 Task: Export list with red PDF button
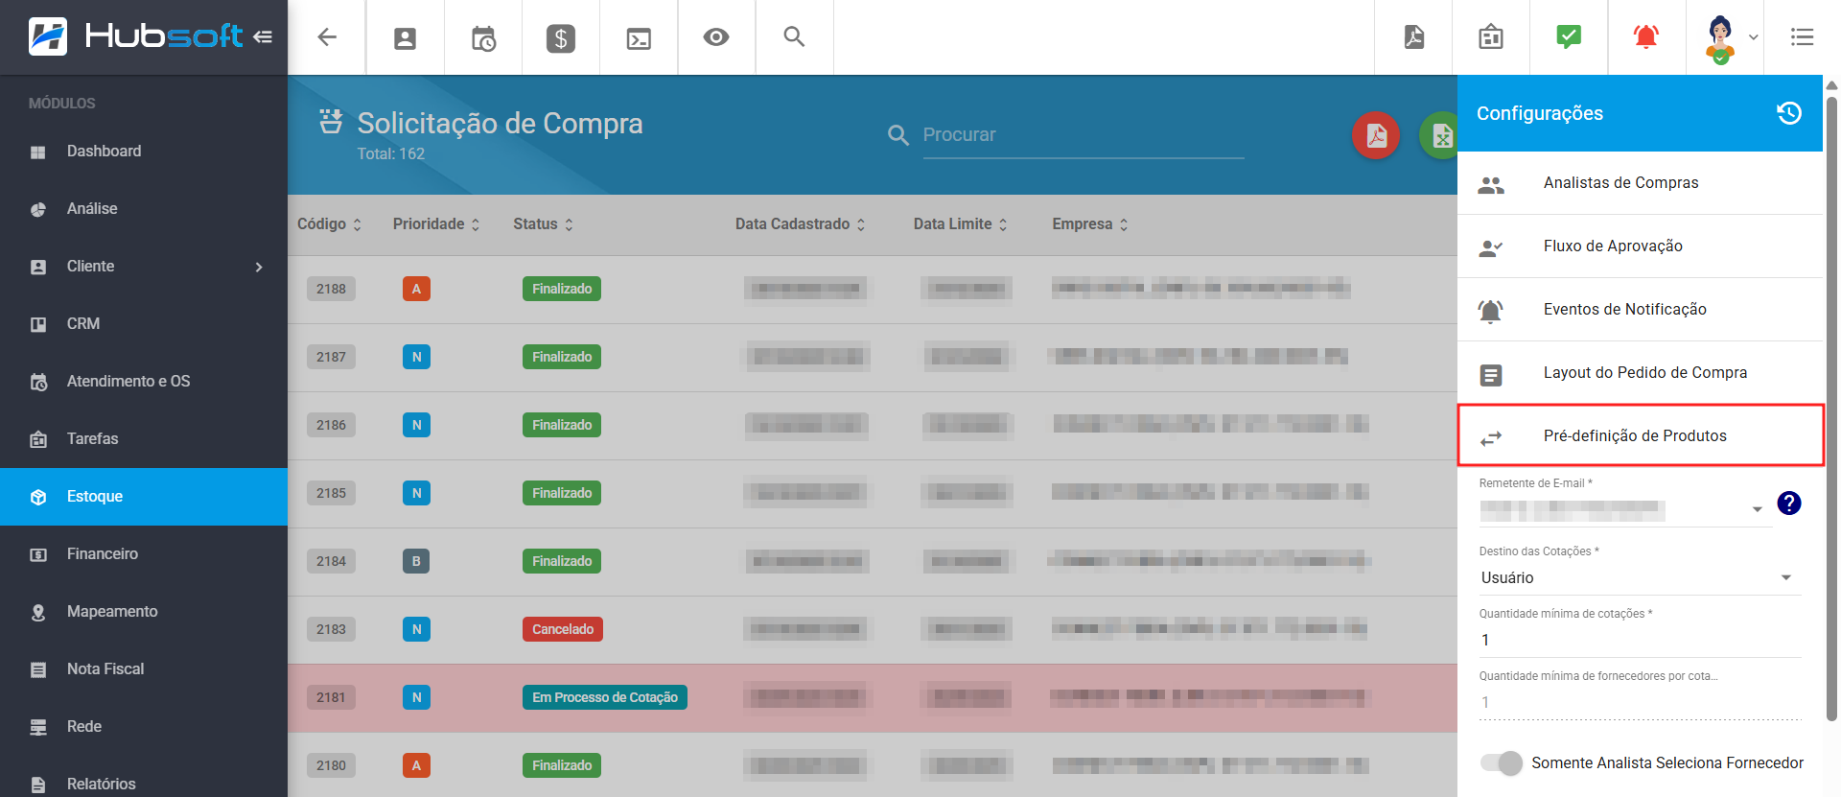(x=1376, y=135)
